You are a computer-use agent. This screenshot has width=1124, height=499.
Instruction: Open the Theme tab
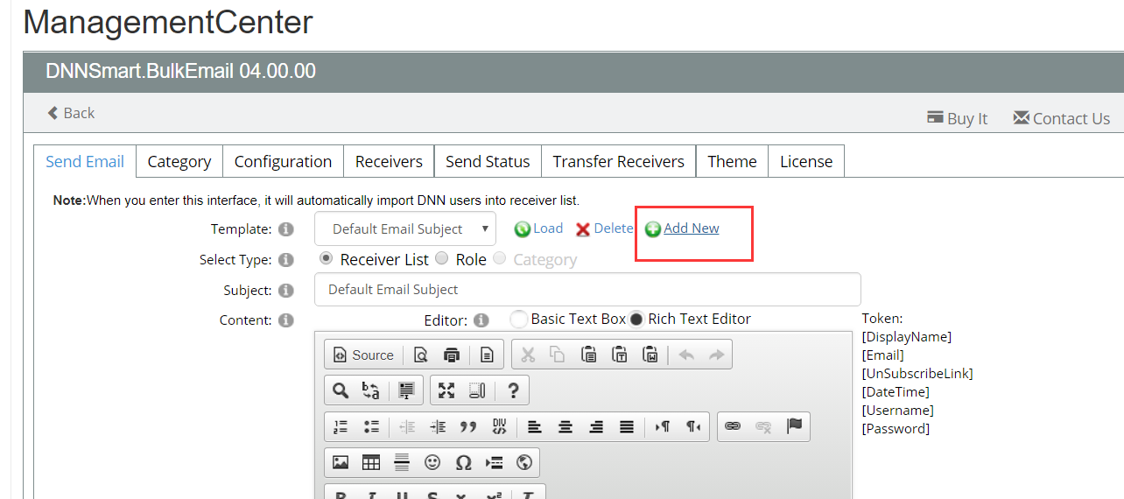[x=732, y=161]
